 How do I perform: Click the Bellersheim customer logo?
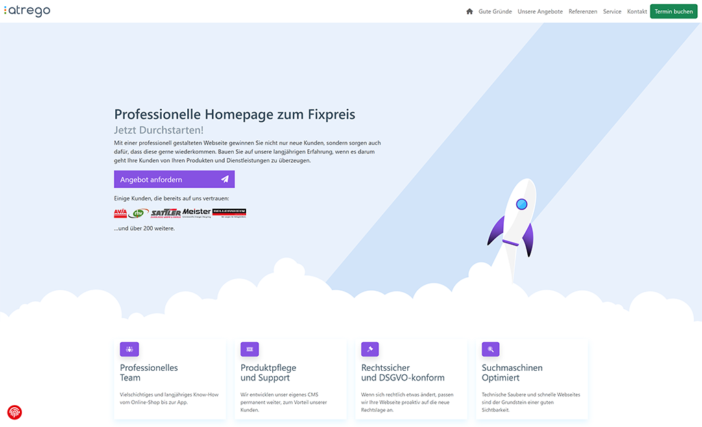pyautogui.click(x=229, y=213)
